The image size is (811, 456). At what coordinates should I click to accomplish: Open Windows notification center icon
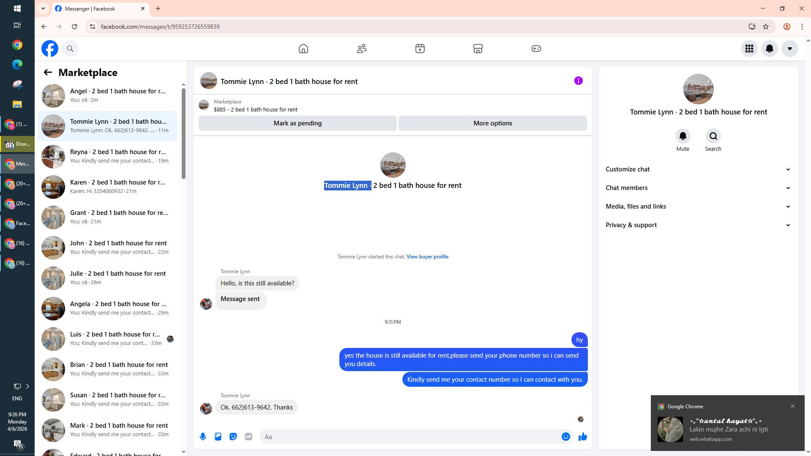point(17,444)
